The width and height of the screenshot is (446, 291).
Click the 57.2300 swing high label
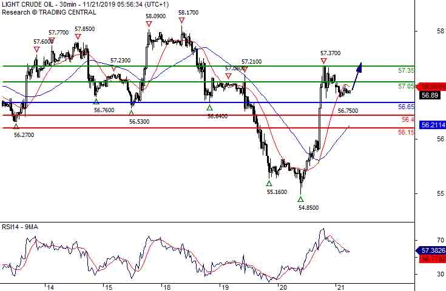tap(121, 61)
